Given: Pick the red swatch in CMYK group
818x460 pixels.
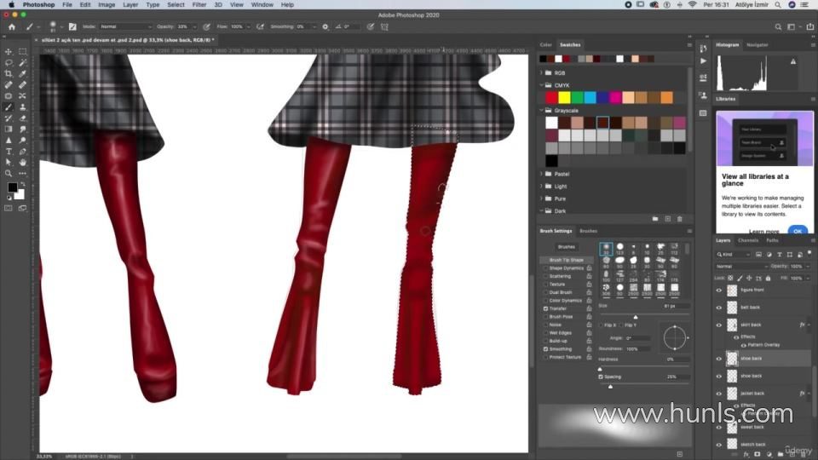Looking at the screenshot, I should (551, 98).
